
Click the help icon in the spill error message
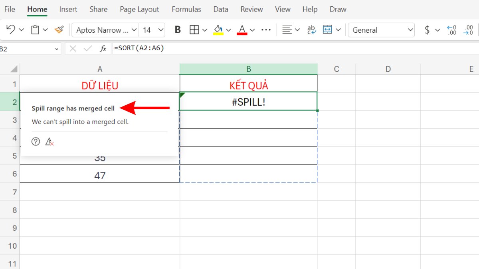(36, 141)
